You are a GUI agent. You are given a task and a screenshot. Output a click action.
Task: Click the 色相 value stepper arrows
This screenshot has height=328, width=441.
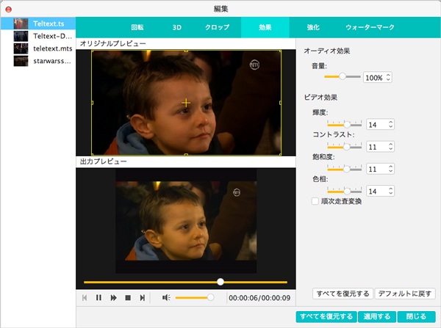coord(390,191)
